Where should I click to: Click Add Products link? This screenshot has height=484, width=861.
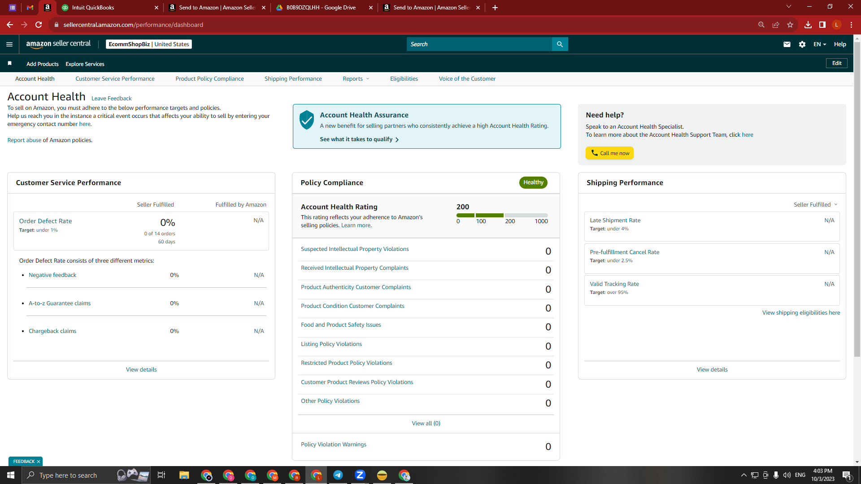tap(43, 64)
